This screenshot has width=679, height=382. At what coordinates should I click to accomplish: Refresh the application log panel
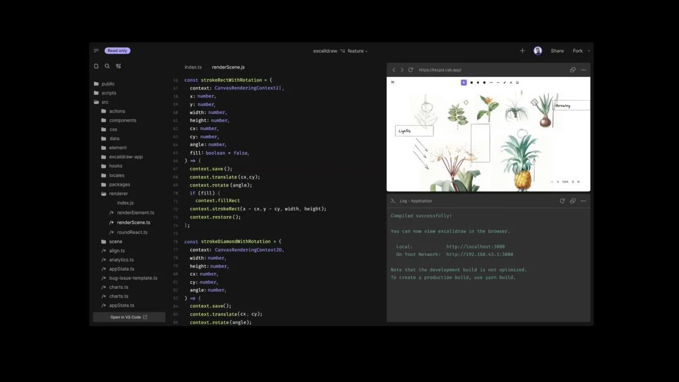562,200
